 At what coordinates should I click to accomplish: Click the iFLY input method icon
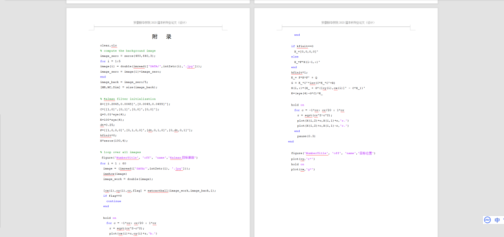pyautogui.click(x=487, y=220)
